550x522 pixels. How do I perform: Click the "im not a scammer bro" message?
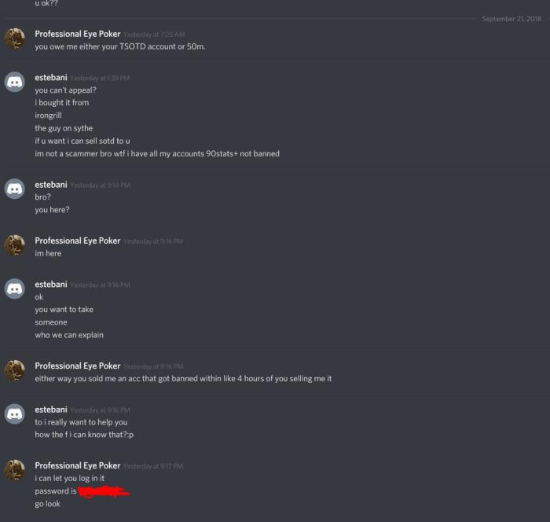pyautogui.click(x=157, y=154)
